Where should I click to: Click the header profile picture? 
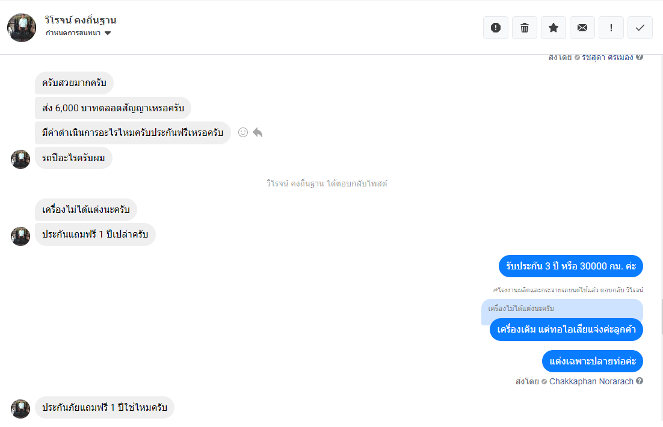coord(22,28)
